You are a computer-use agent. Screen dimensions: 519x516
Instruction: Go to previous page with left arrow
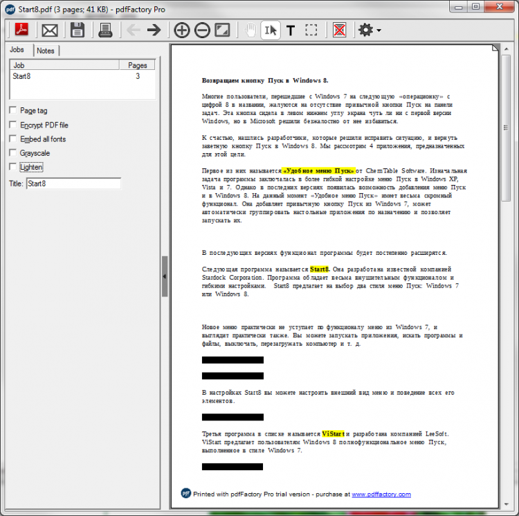point(134,30)
